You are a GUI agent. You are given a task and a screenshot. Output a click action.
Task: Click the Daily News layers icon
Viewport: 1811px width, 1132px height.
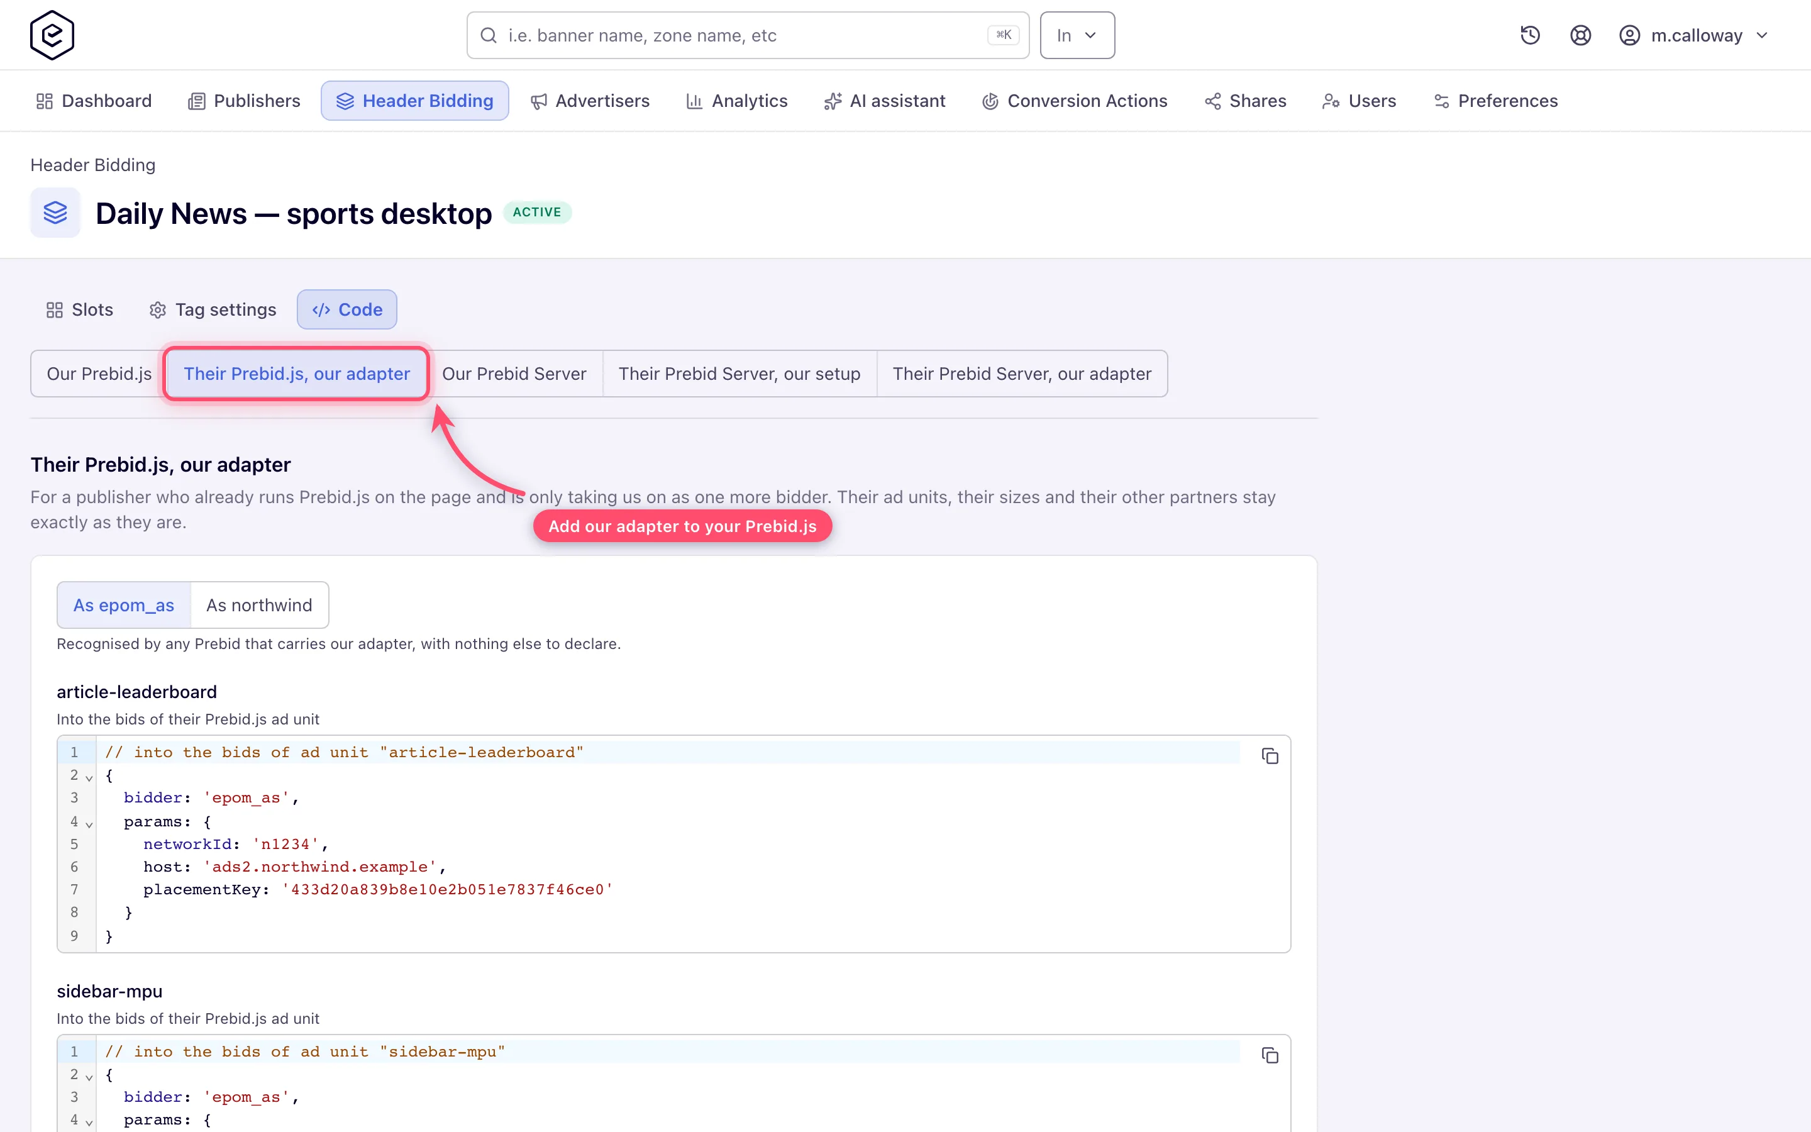coord(55,213)
